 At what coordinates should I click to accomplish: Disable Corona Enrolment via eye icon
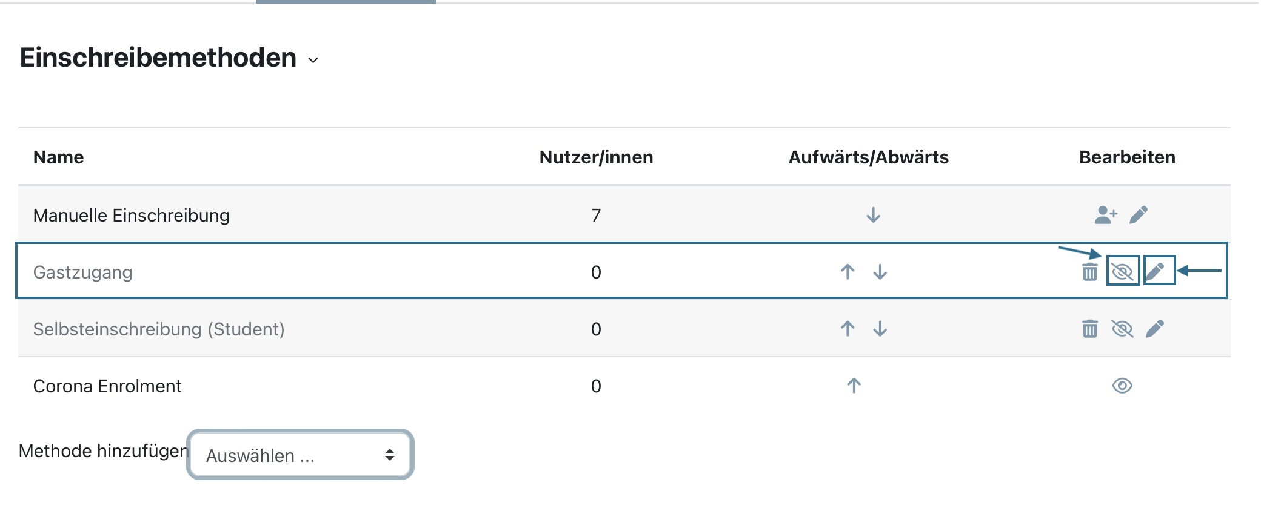point(1123,386)
